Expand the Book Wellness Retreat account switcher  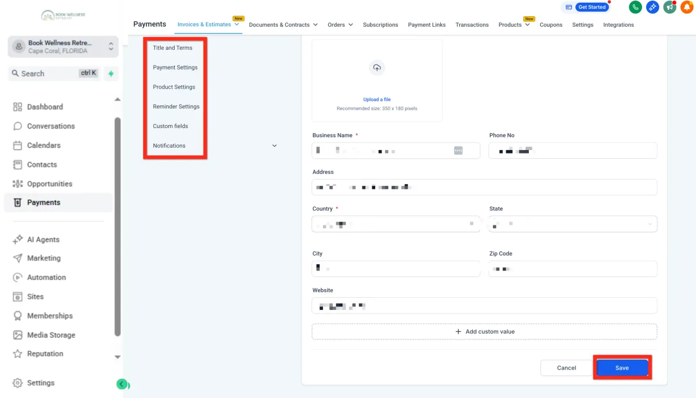click(x=63, y=47)
